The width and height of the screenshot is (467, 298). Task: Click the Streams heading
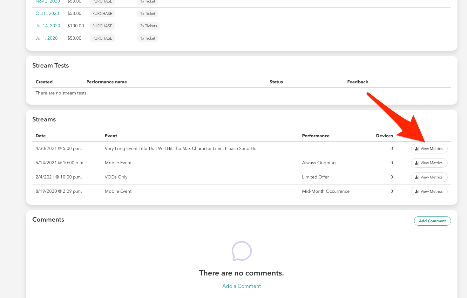[44, 119]
